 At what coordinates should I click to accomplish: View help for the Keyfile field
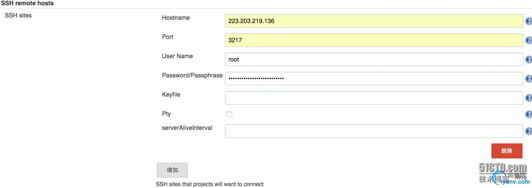(529, 98)
